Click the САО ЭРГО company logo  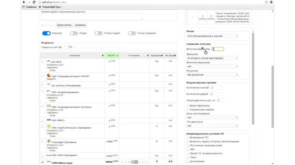48,61
